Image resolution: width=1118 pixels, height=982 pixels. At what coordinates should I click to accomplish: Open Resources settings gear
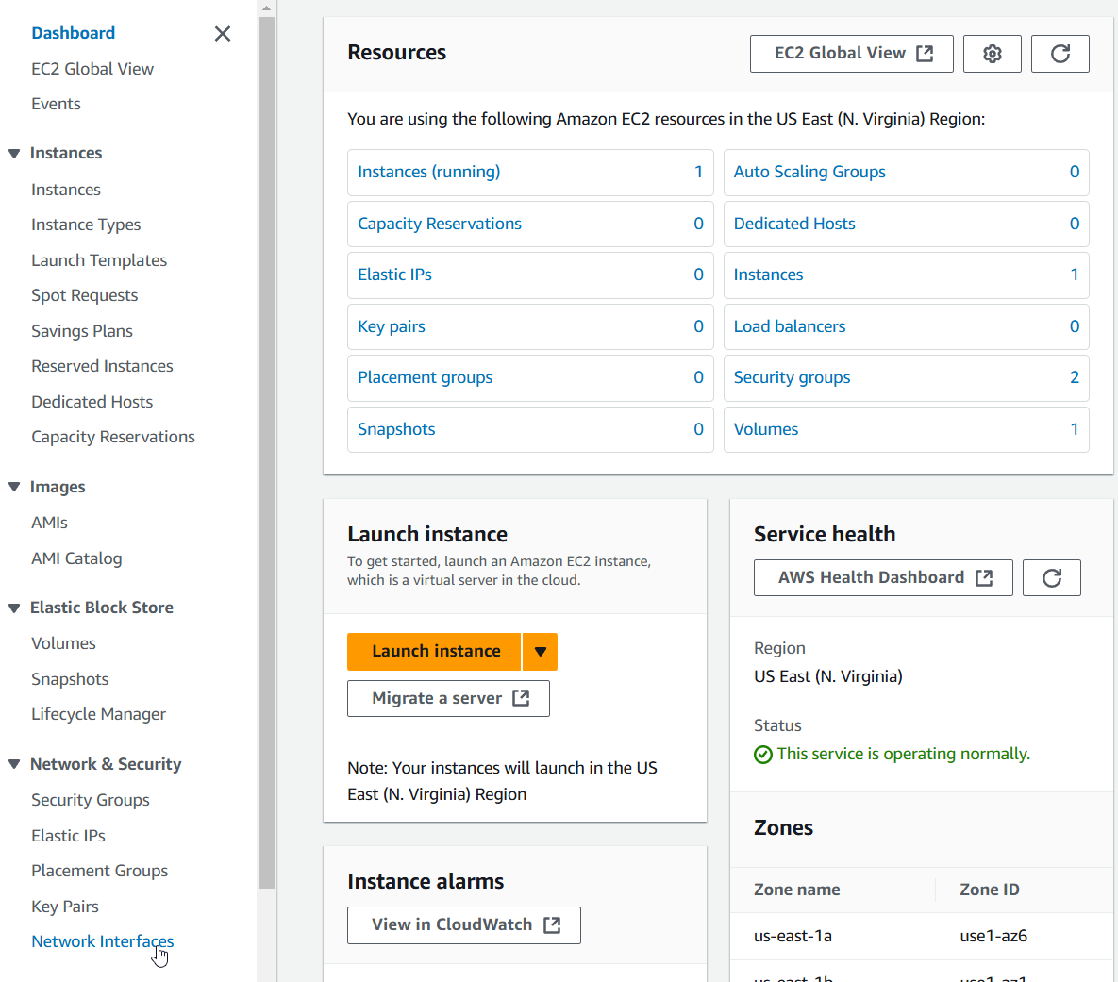(x=992, y=54)
